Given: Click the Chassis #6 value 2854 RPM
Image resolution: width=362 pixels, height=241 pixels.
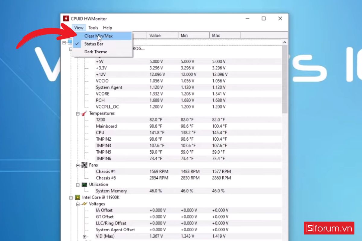Looking at the screenshot, I should 159,178.
